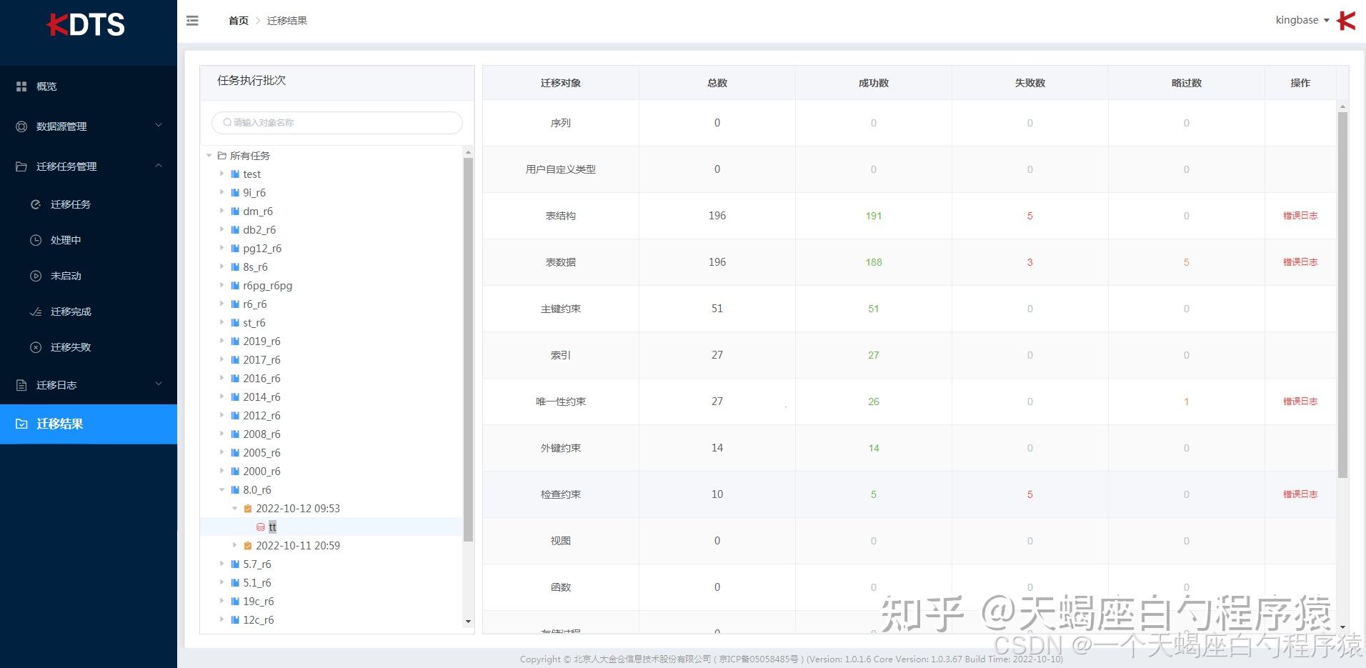
Task: Go to 首页 via breadcrumb
Action: tap(238, 20)
